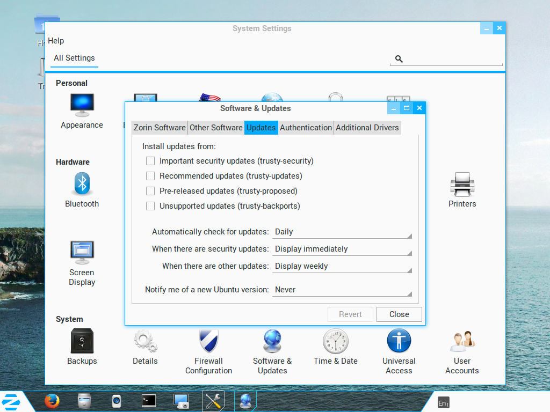Open Bluetooth settings

82,185
